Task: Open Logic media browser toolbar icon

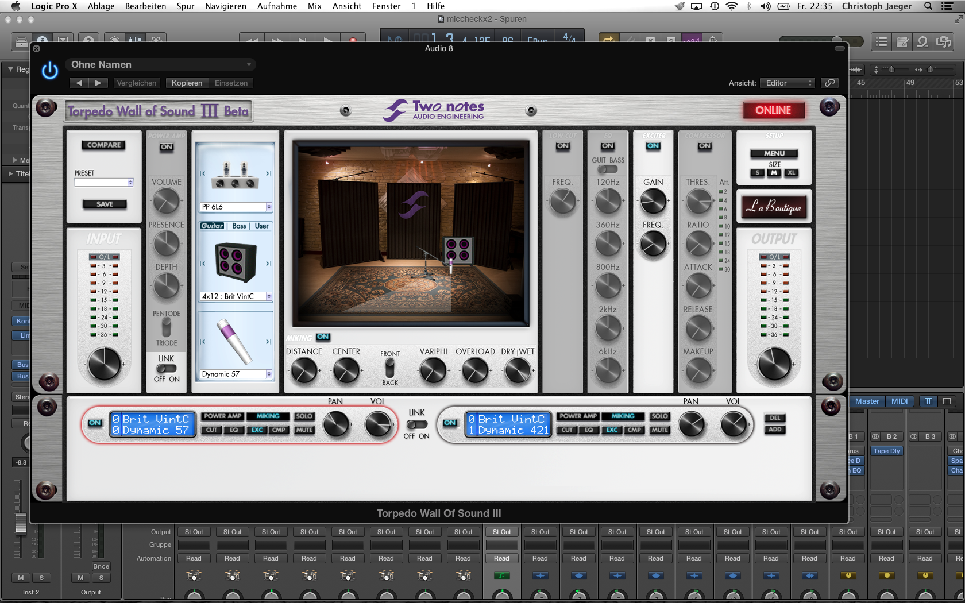Action: point(943,41)
